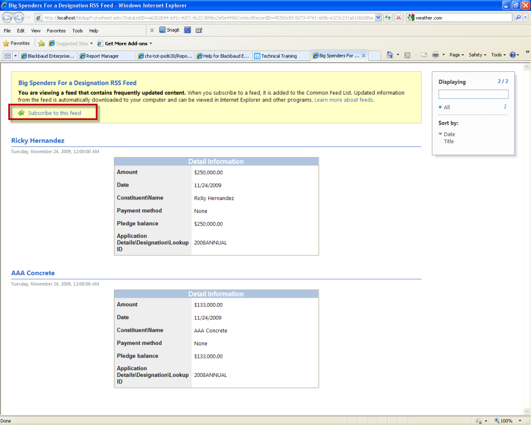
Task: Sort feed items by Title
Action: coord(449,141)
